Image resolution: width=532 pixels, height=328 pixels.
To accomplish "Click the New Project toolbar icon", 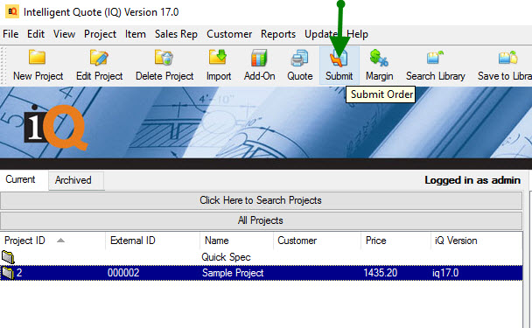I will (x=38, y=58).
